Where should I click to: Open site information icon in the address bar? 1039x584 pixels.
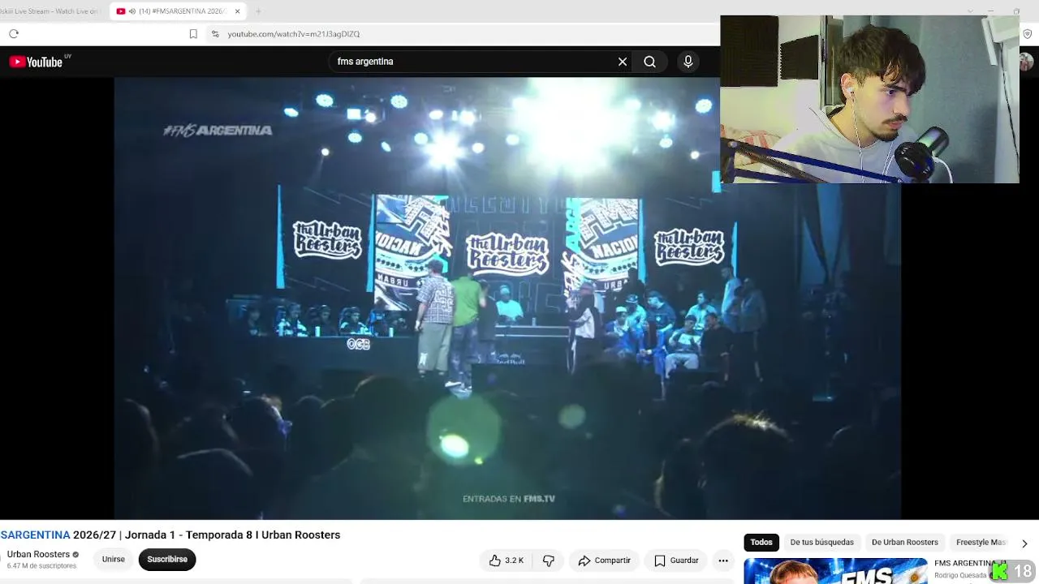[215, 34]
